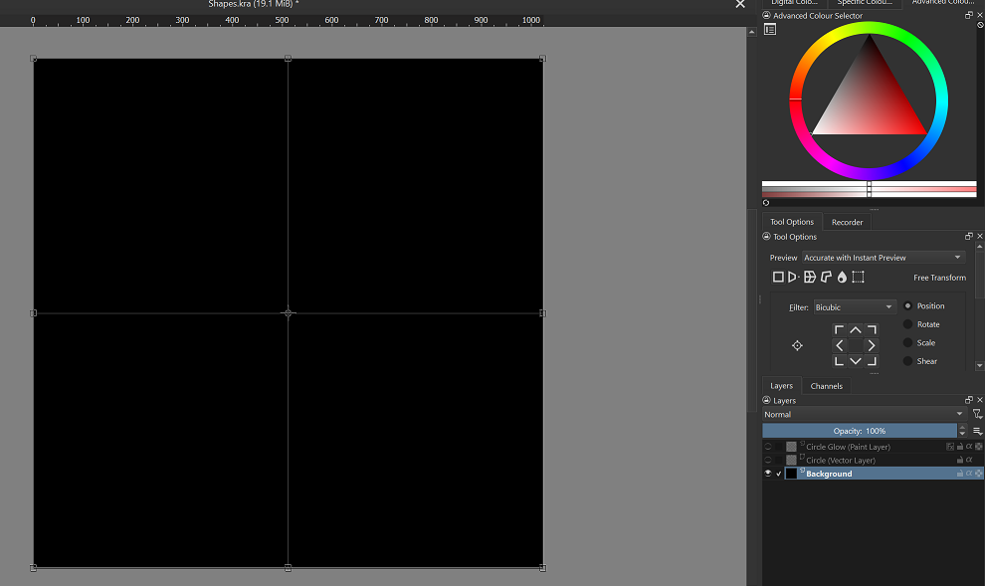
Task: Select the Perspective transform icon
Action: tap(793, 277)
